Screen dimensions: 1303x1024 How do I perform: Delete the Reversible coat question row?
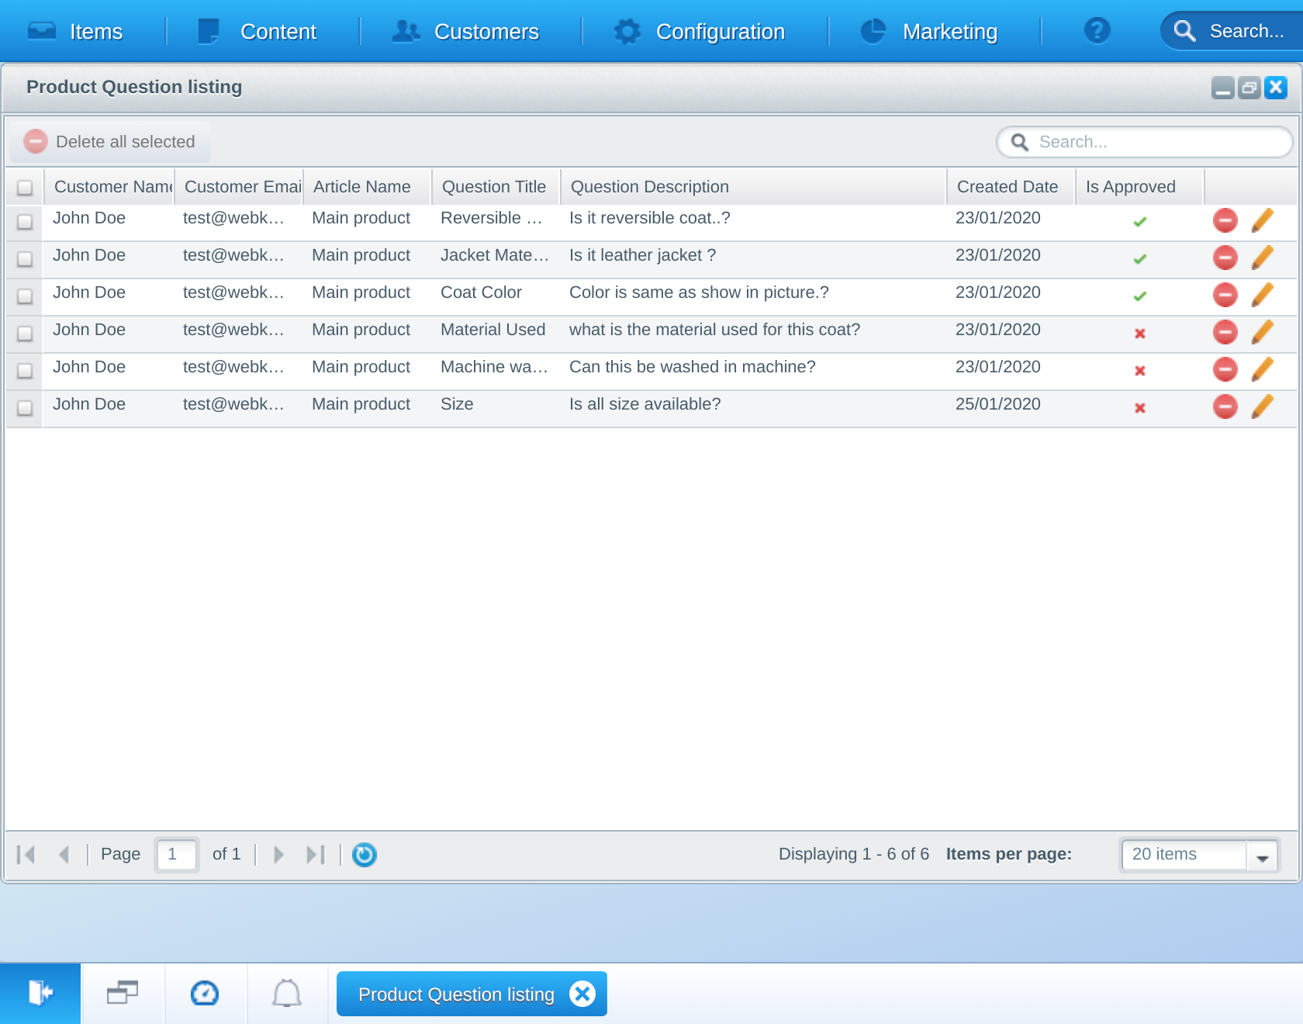click(x=1225, y=221)
